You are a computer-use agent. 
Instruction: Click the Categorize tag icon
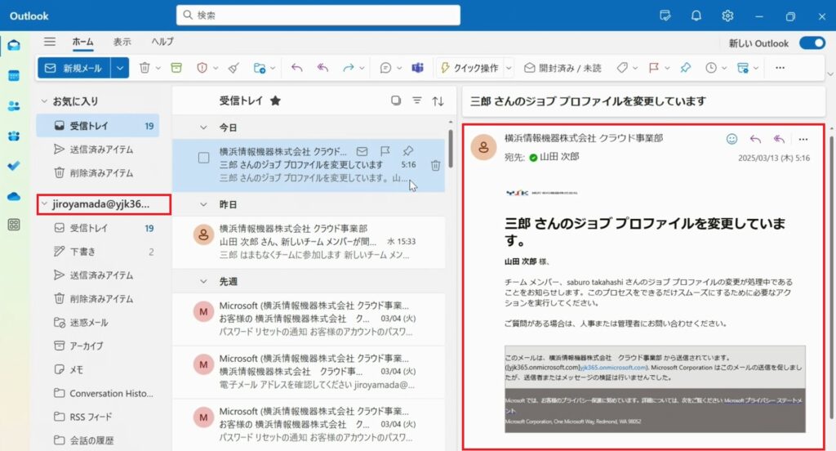[x=622, y=68]
